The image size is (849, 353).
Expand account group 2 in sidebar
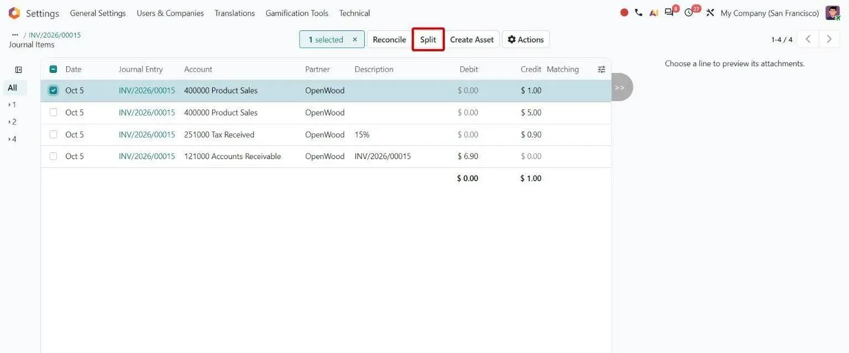(x=12, y=122)
